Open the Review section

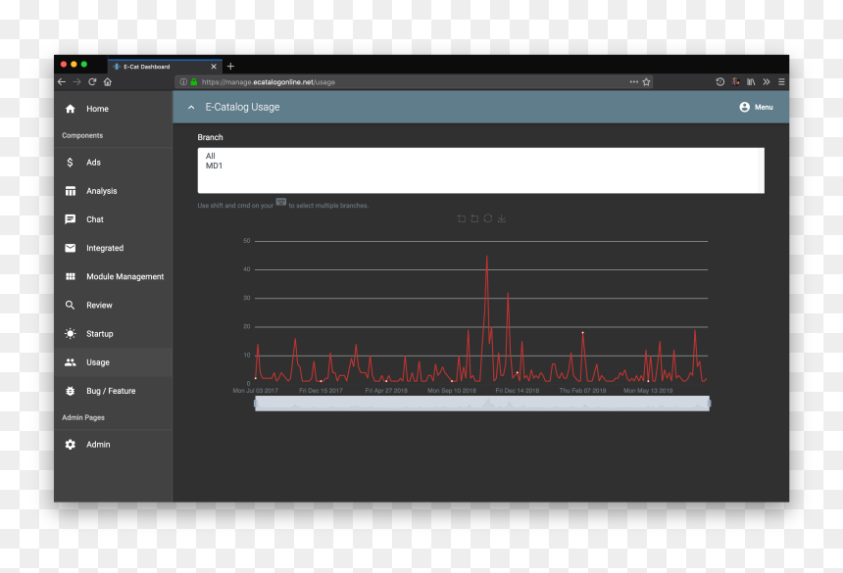[113, 305]
